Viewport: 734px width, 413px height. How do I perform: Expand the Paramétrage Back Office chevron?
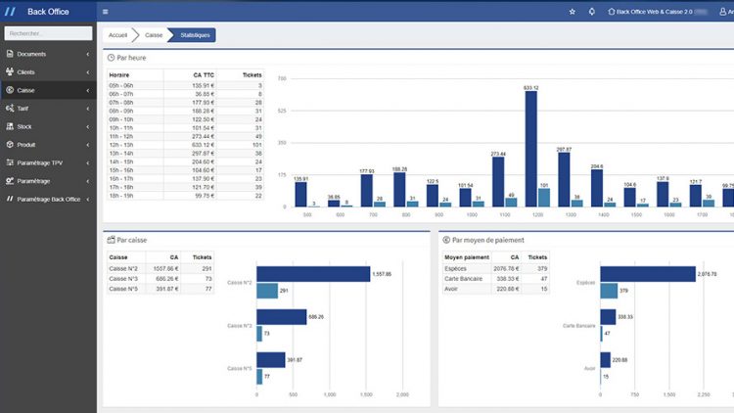pyautogui.click(x=88, y=199)
